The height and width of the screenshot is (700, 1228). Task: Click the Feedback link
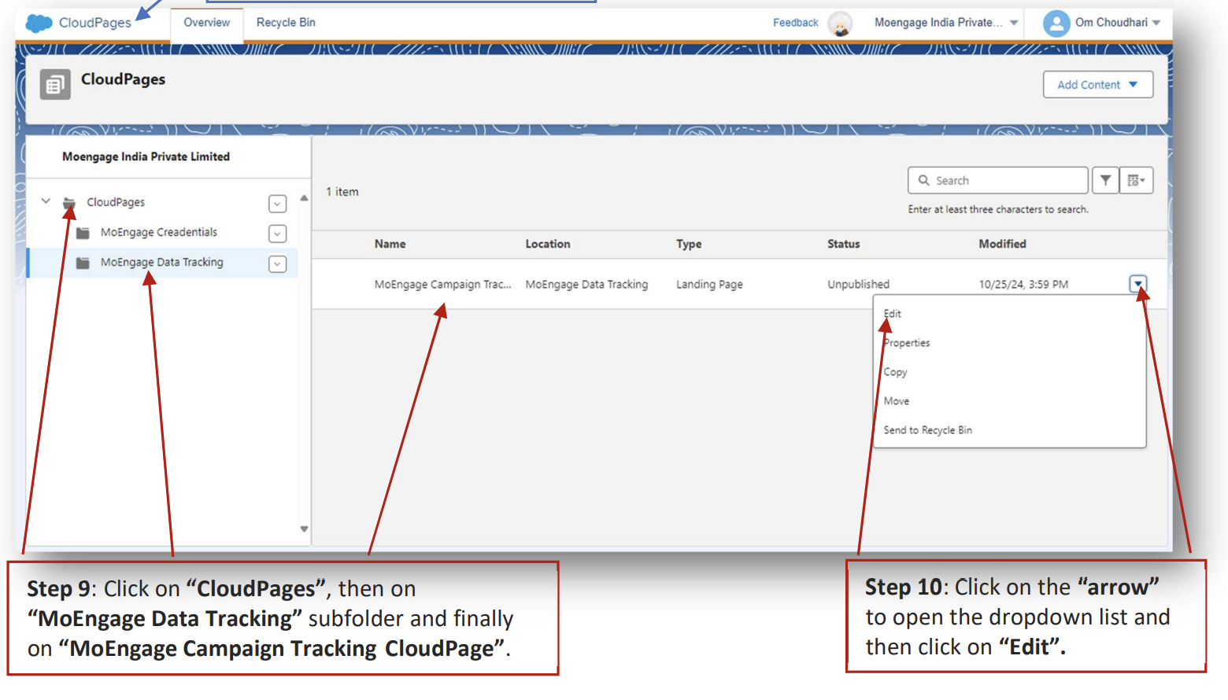(795, 23)
